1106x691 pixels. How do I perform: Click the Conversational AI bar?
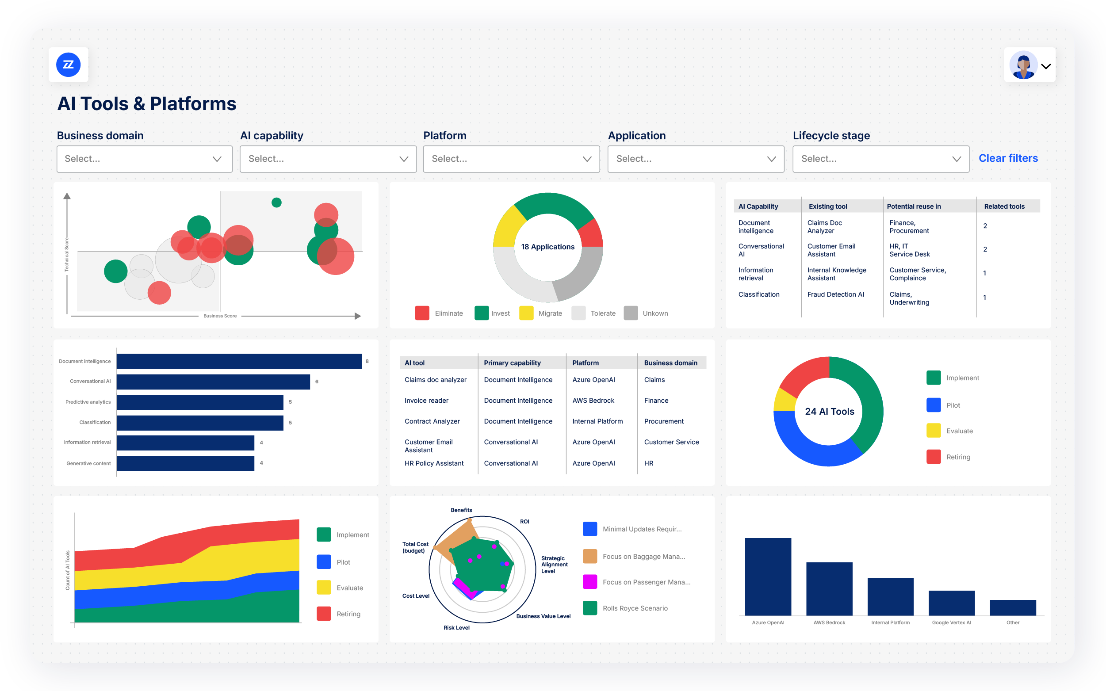tap(213, 382)
